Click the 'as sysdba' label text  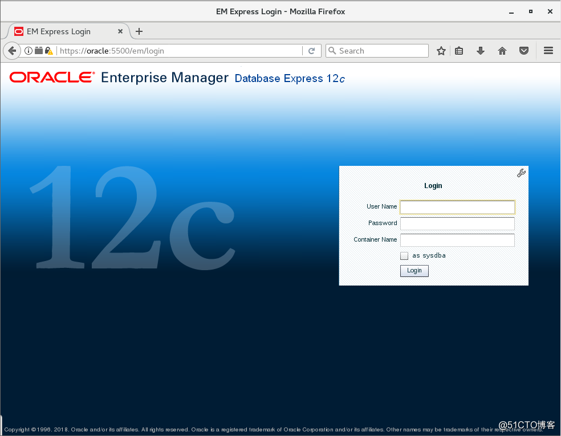point(429,255)
